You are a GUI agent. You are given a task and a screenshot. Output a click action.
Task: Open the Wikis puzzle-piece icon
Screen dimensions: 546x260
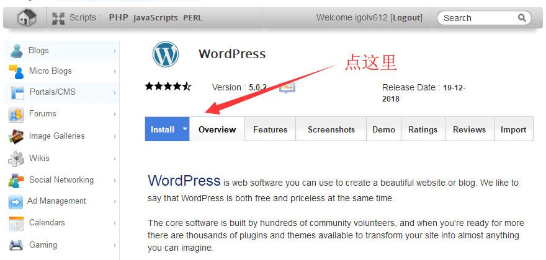tap(16, 158)
